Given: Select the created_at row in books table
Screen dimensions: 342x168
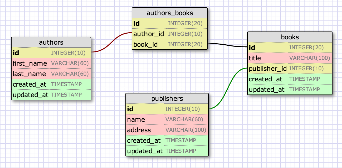Looking at the screenshot, I should 266,79.
